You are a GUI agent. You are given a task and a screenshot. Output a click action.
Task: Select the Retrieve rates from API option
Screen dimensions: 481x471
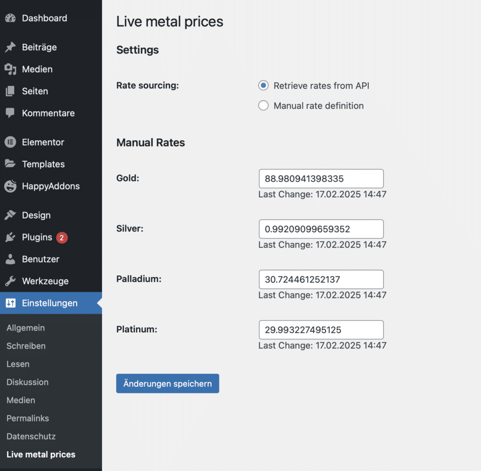pyautogui.click(x=263, y=86)
